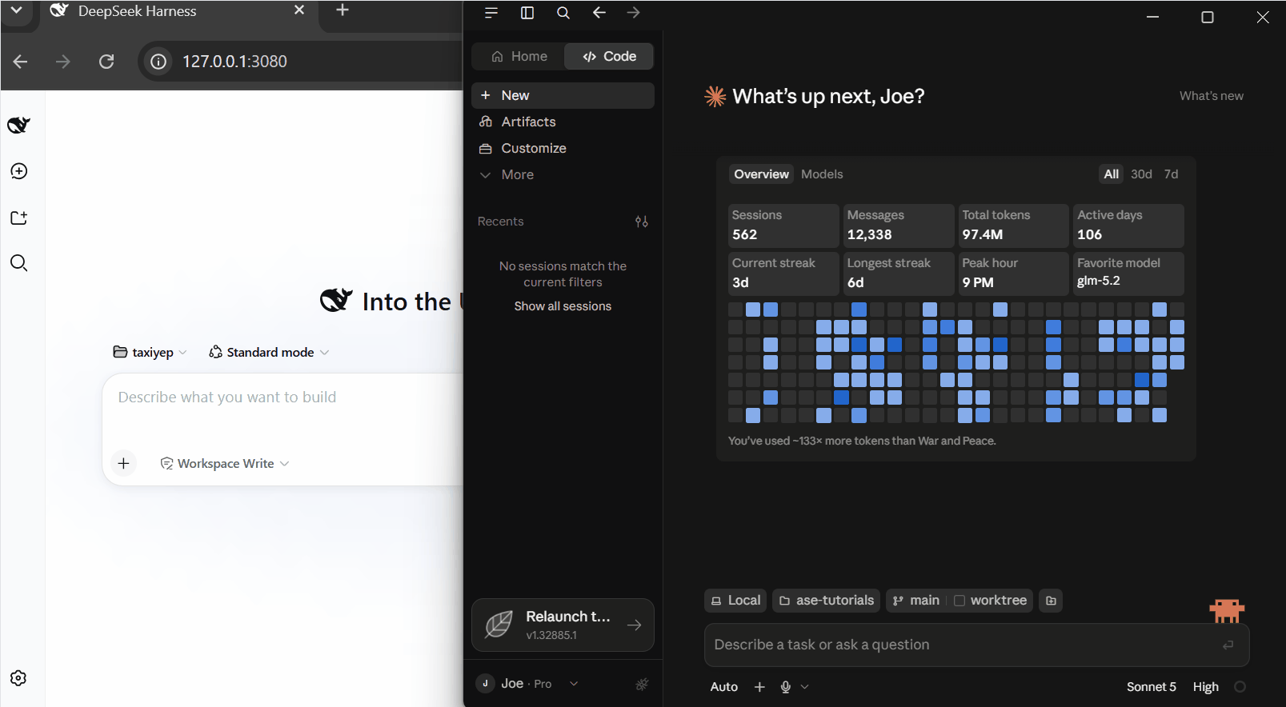Image resolution: width=1286 pixels, height=707 pixels.
Task: Click the plus attach button in DeepSeek prompt box
Action: coord(123,463)
